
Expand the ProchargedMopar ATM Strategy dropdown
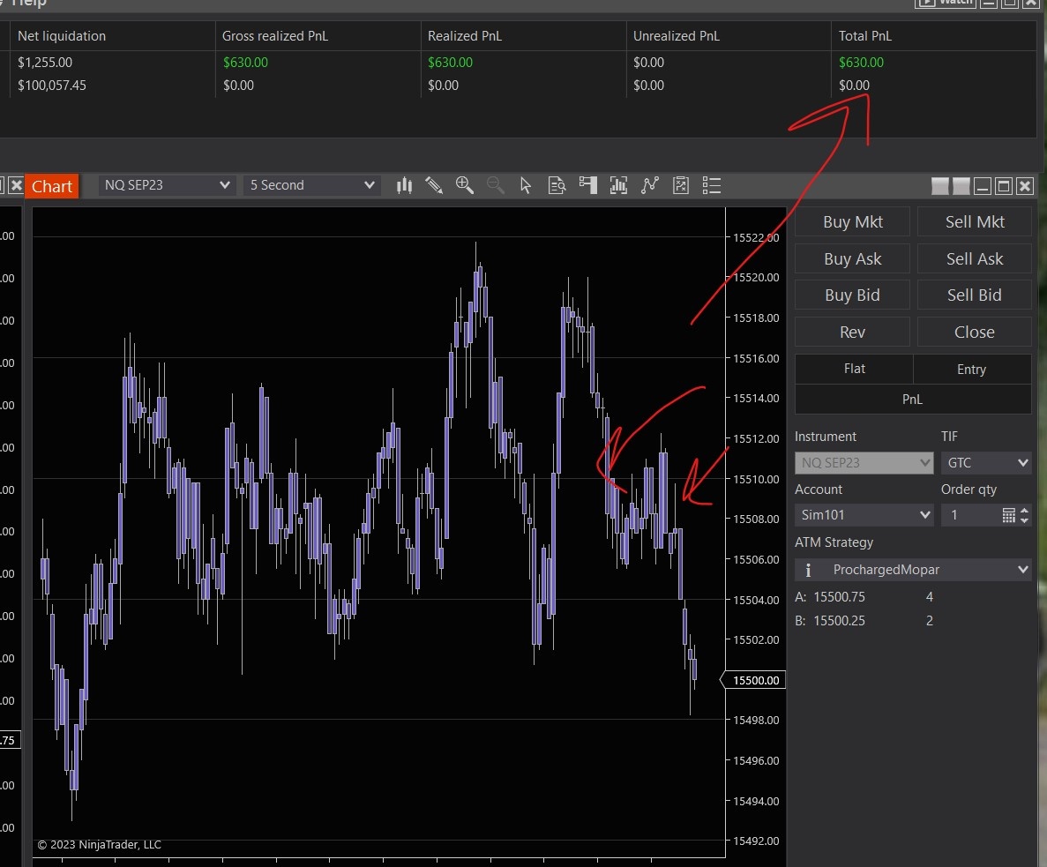pyautogui.click(x=912, y=570)
